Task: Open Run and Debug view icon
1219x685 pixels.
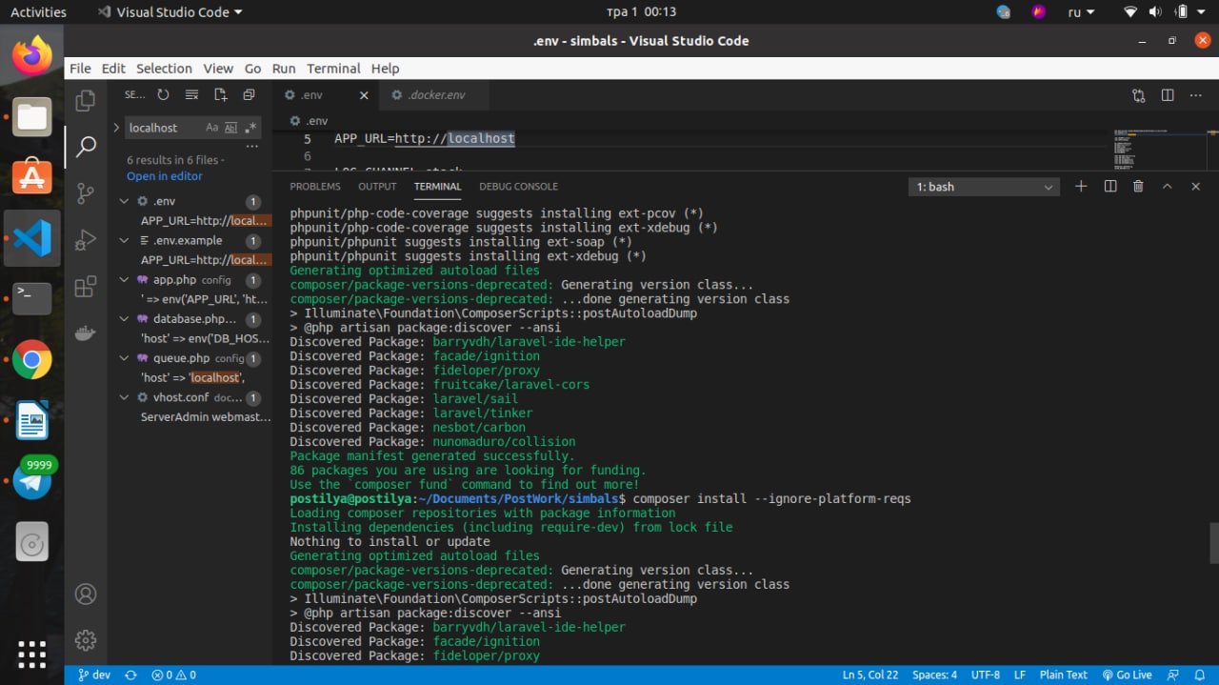Action: 86,240
